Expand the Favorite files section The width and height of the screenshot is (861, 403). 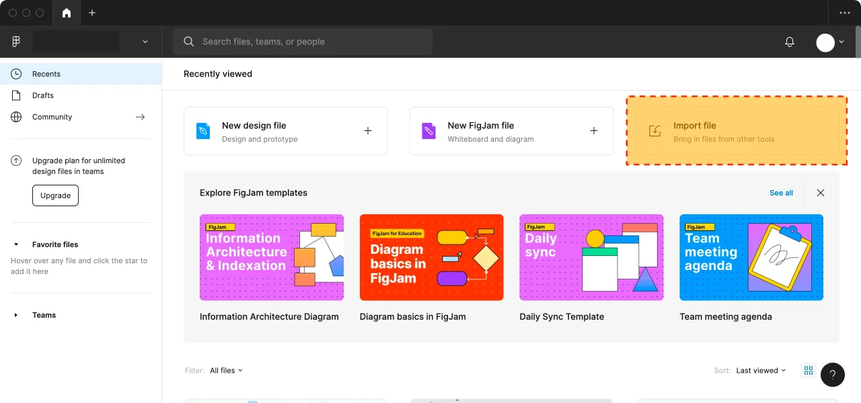pyautogui.click(x=16, y=244)
